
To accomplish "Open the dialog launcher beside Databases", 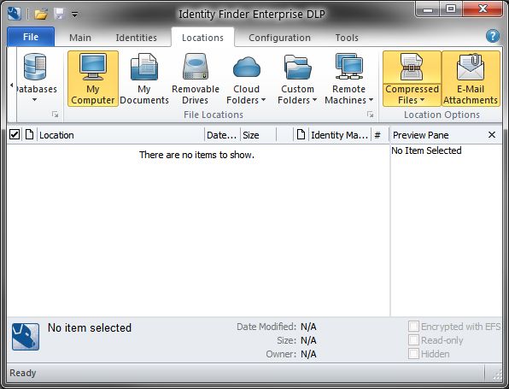I will (x=55, y=115).
